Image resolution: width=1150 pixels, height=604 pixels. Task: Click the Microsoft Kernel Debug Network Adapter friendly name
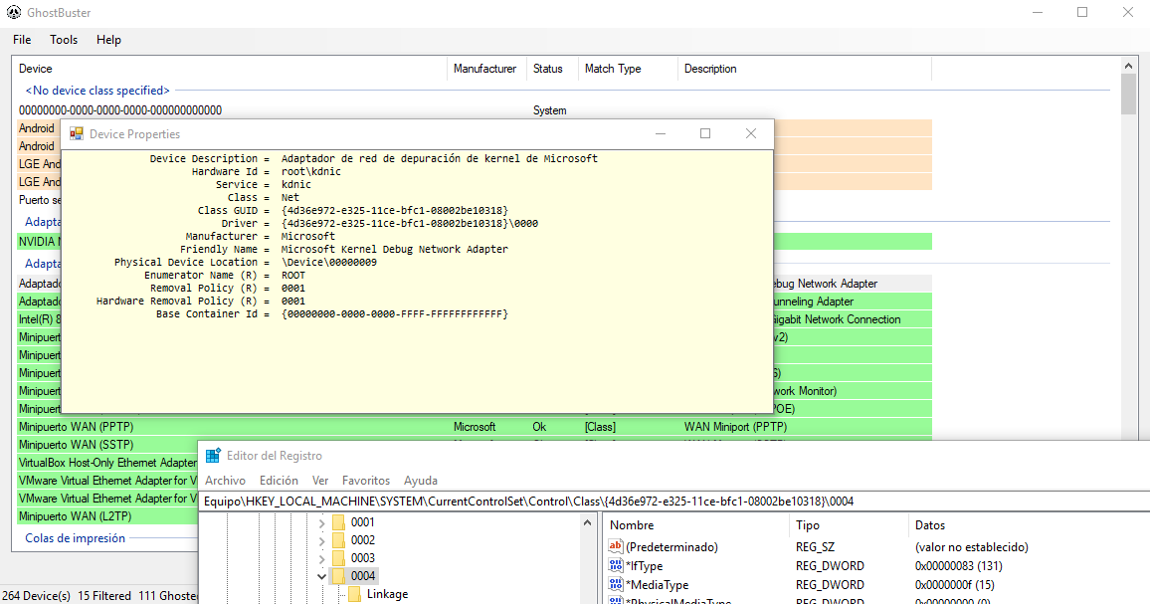pos(395,249)
